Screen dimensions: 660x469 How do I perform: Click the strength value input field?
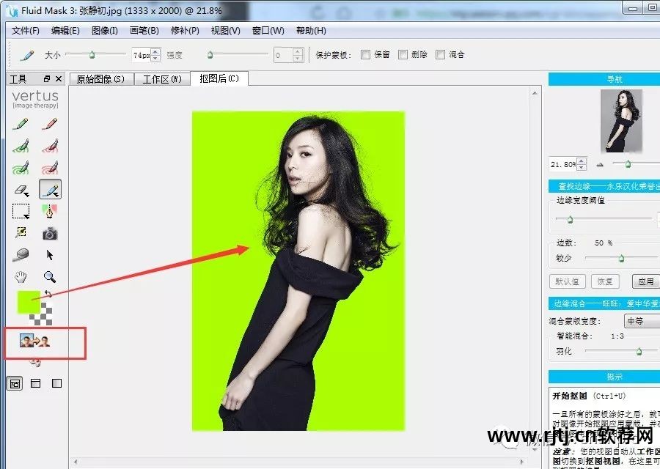point(283,55)
